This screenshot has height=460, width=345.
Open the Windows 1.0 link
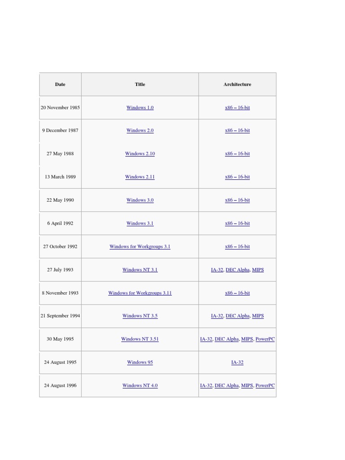click(140, 108)
